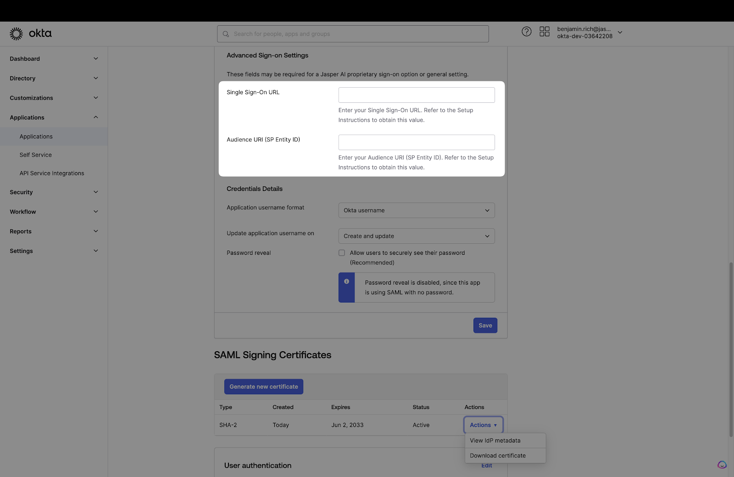Focus the search people, apps and groups box
Viewport: 734px width, 477px height.
point(353,34)
